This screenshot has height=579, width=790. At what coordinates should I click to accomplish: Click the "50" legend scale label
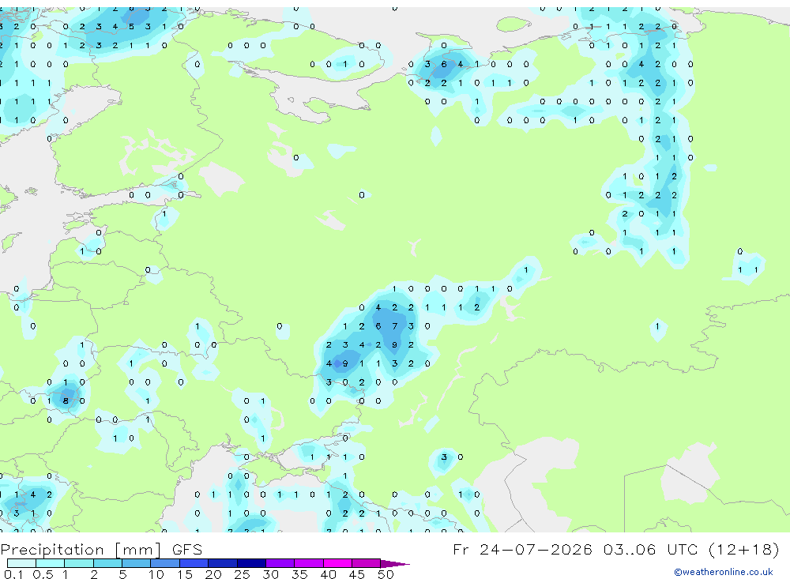tap(386, 574)
